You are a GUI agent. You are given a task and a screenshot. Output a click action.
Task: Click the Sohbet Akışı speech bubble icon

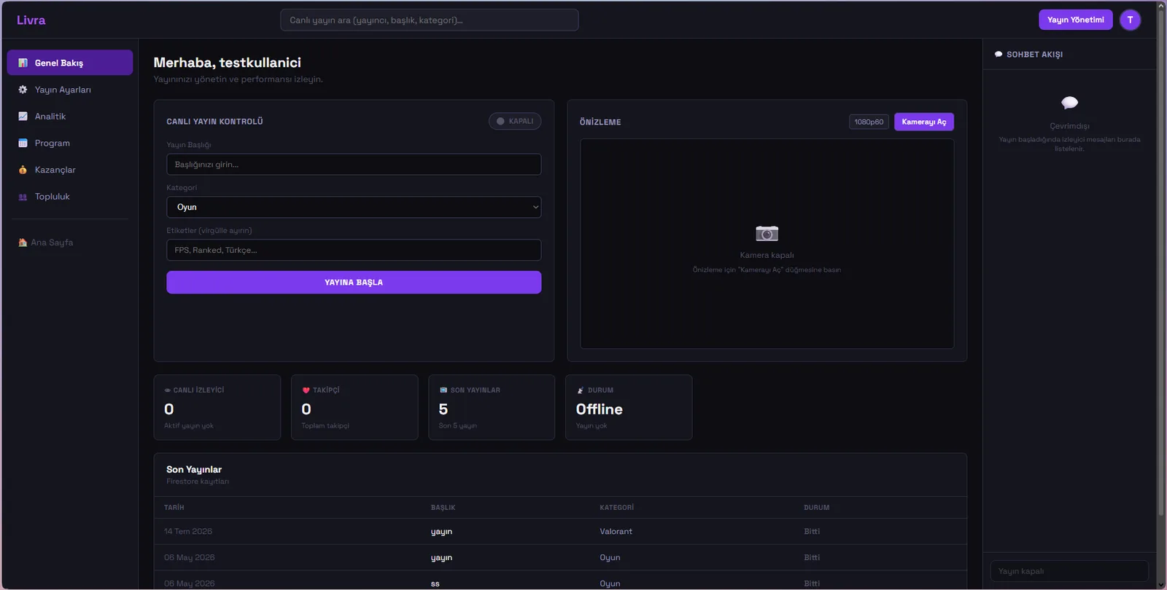[999, 55]
